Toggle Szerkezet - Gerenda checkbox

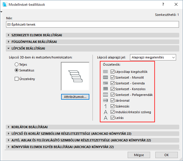coord(112,83)
